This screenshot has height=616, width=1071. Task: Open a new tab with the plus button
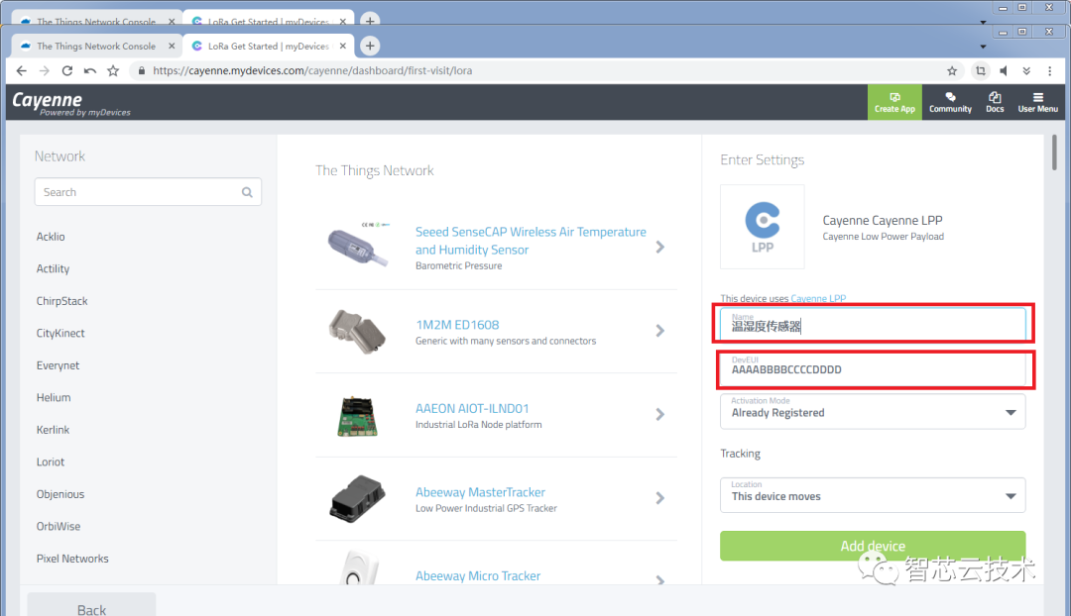click(x=370, y=46)
